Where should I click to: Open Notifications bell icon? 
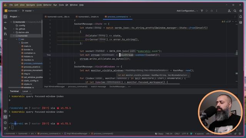(241, 16)
